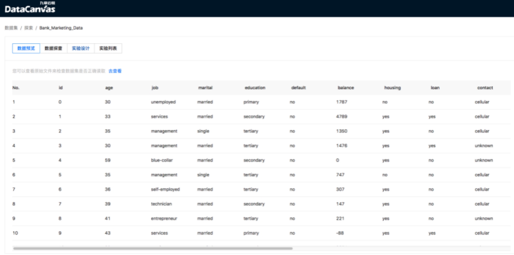Click the default column header
The height and width of the screenshot is (255, 514).
pyautogui.click(x=298, y=88)
